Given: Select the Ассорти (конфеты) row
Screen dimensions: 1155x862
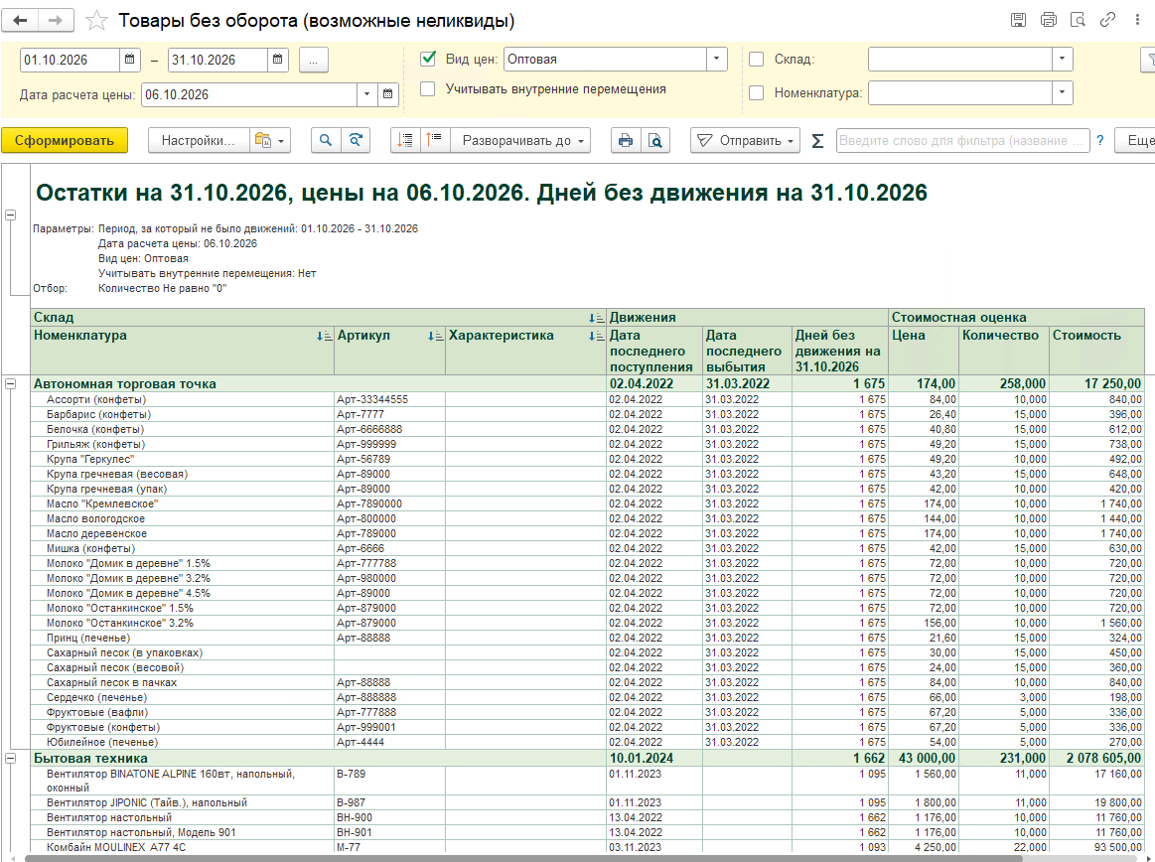Looking at the screenshot, I should (587, 399).
